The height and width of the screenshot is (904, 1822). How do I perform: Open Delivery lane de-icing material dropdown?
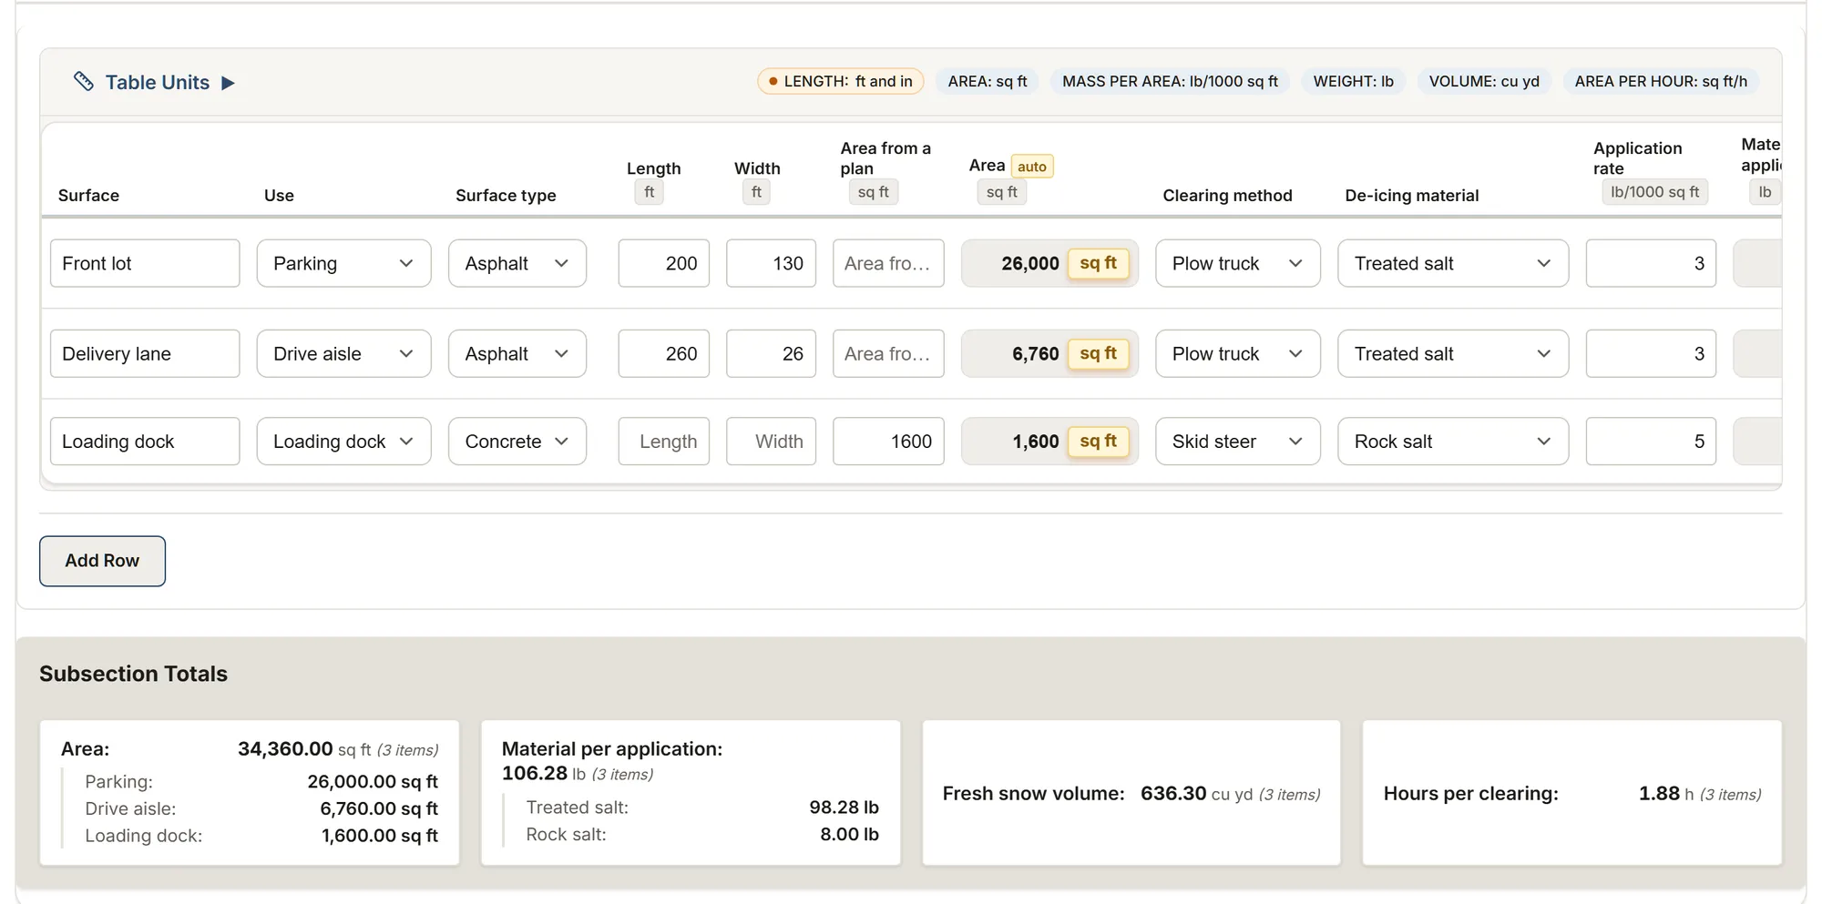point(1453,353)
